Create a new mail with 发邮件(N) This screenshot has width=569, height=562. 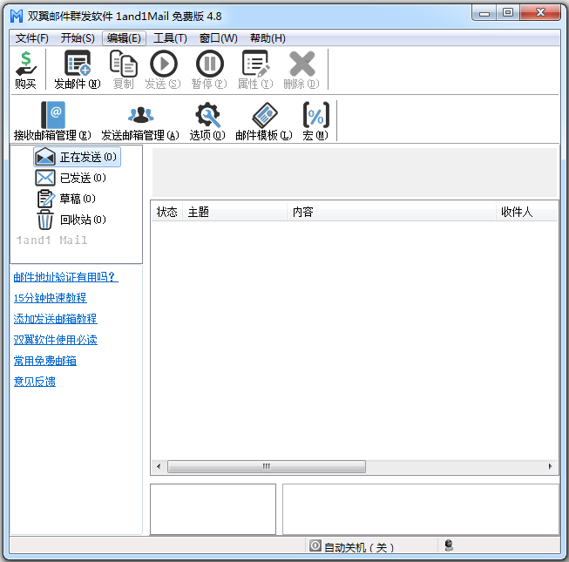click(78, 70)
